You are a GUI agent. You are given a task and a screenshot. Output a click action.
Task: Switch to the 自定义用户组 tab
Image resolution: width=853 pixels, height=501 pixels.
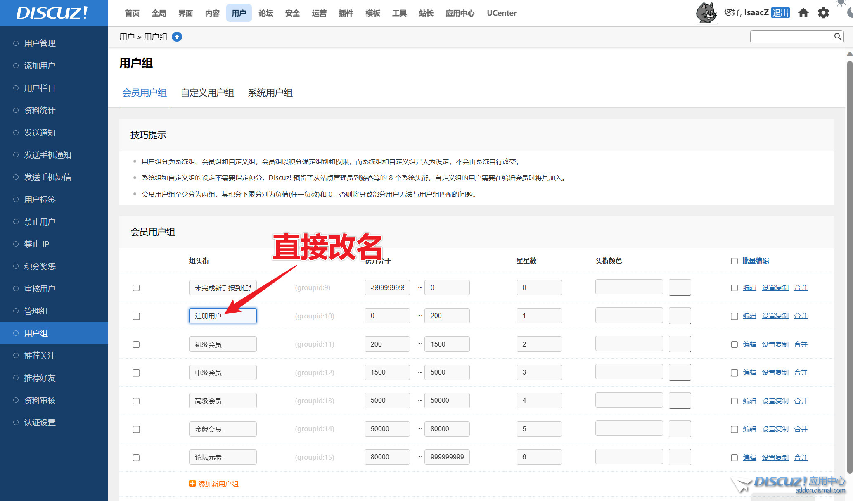pos(207,93)
